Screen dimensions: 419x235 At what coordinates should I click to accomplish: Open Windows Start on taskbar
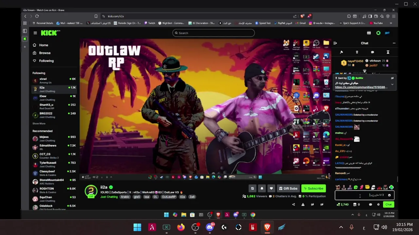[137, 227]
